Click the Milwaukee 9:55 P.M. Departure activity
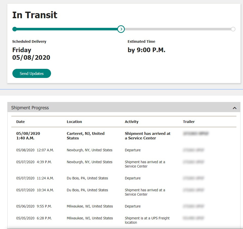243x229 pixels. point(133,206)
